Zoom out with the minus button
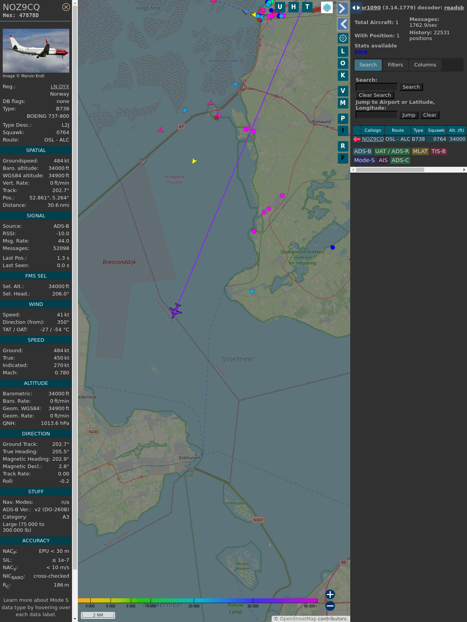Screen dimensions: 467x622 click(330, 606)
